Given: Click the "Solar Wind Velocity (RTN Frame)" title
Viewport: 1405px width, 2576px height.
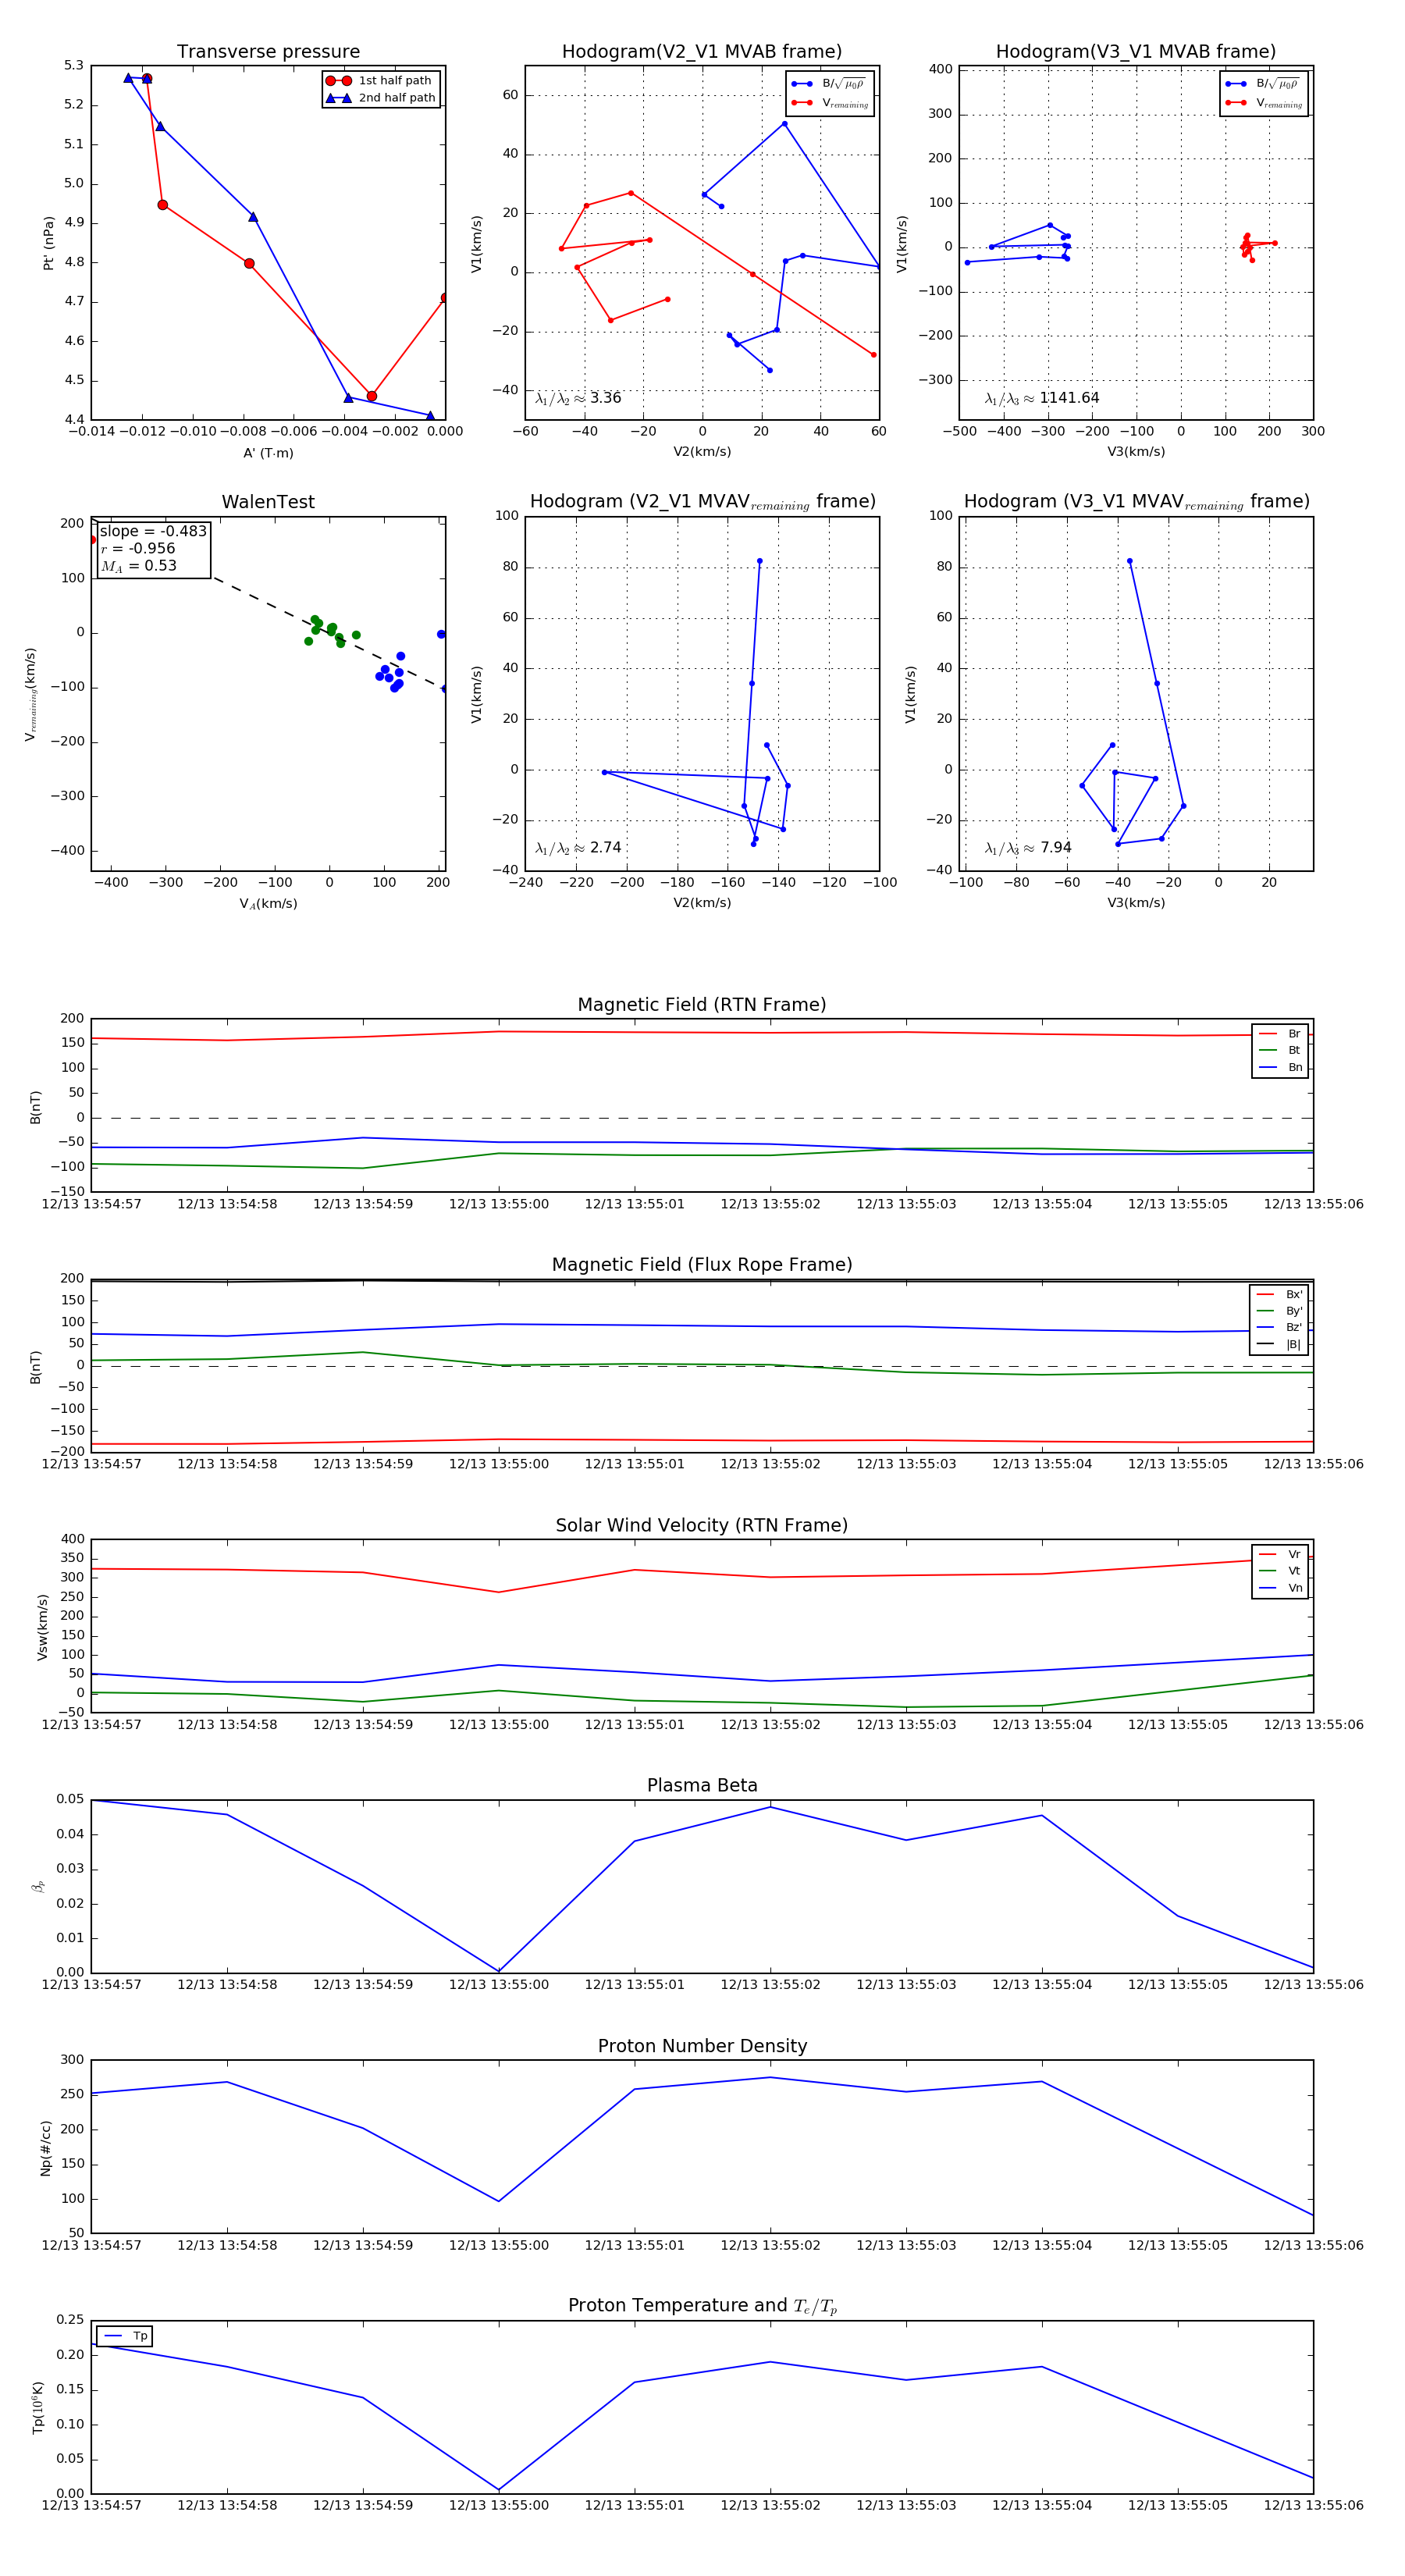Looking at the screenshot, I should pyautogui.click(x=702, y=1526).
